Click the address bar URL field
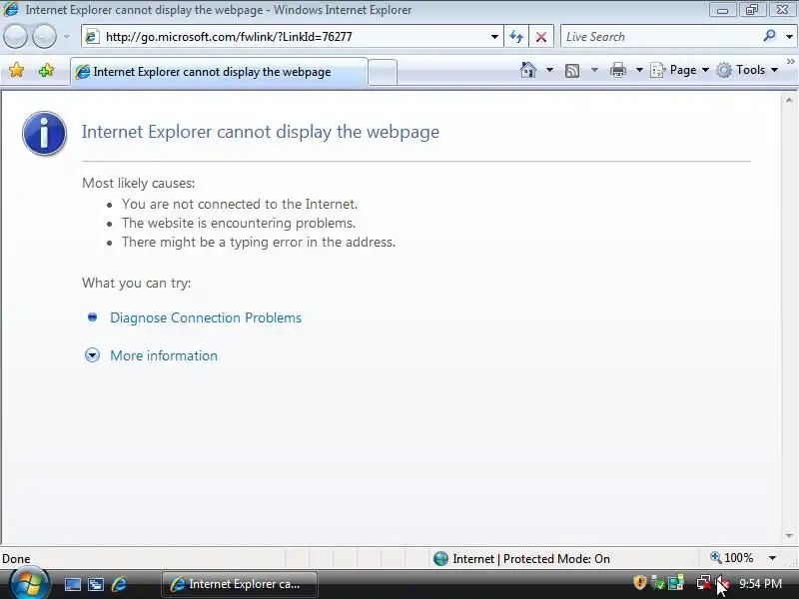 [x=291, y=37]
